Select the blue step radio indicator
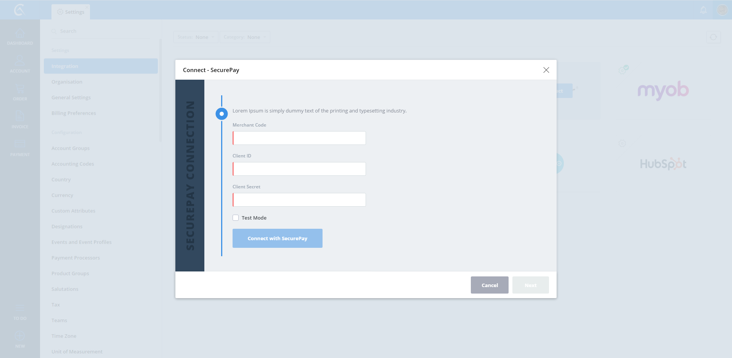 pos(222,114)
